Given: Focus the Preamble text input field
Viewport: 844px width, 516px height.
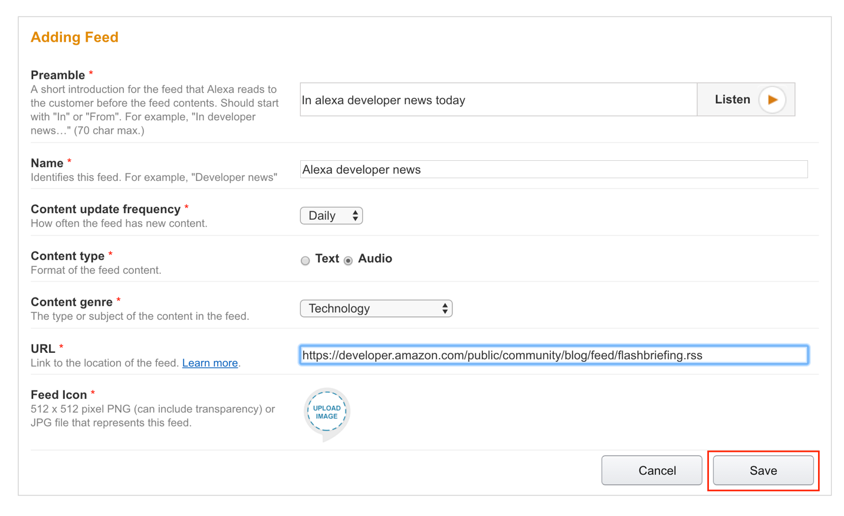Looking at the screenshot, I should [x=498, y=100].
